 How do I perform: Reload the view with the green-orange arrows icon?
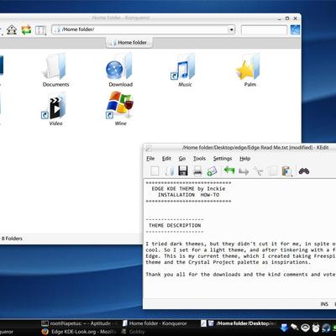click(26, 29)
